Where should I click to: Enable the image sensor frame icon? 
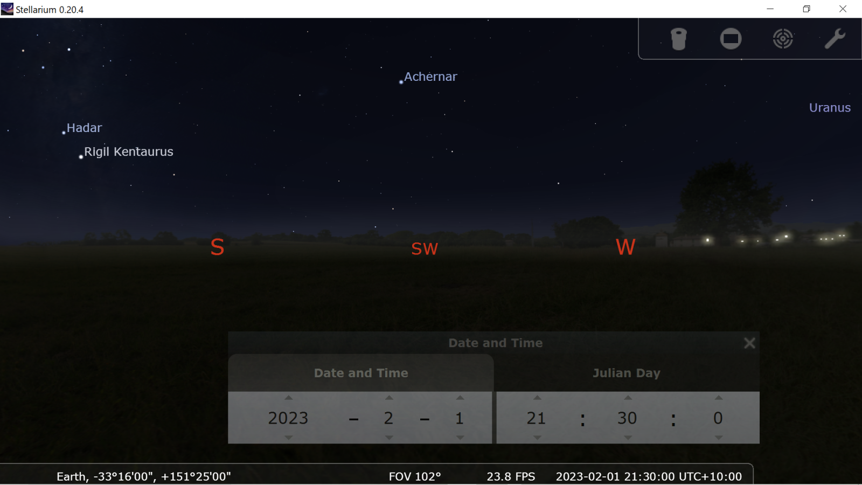click(731, 39)
